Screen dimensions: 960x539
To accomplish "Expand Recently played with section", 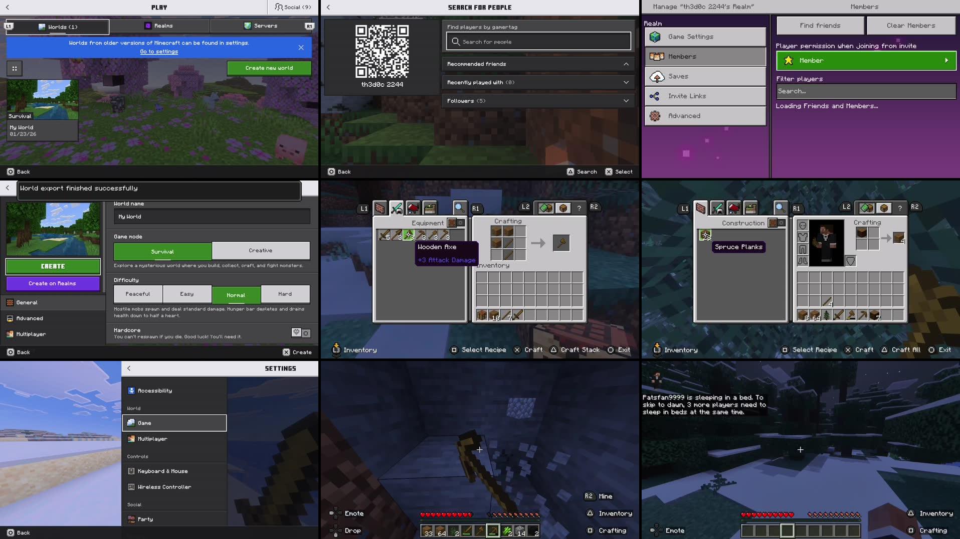I will pyautogui.click(x=538, y=82).
